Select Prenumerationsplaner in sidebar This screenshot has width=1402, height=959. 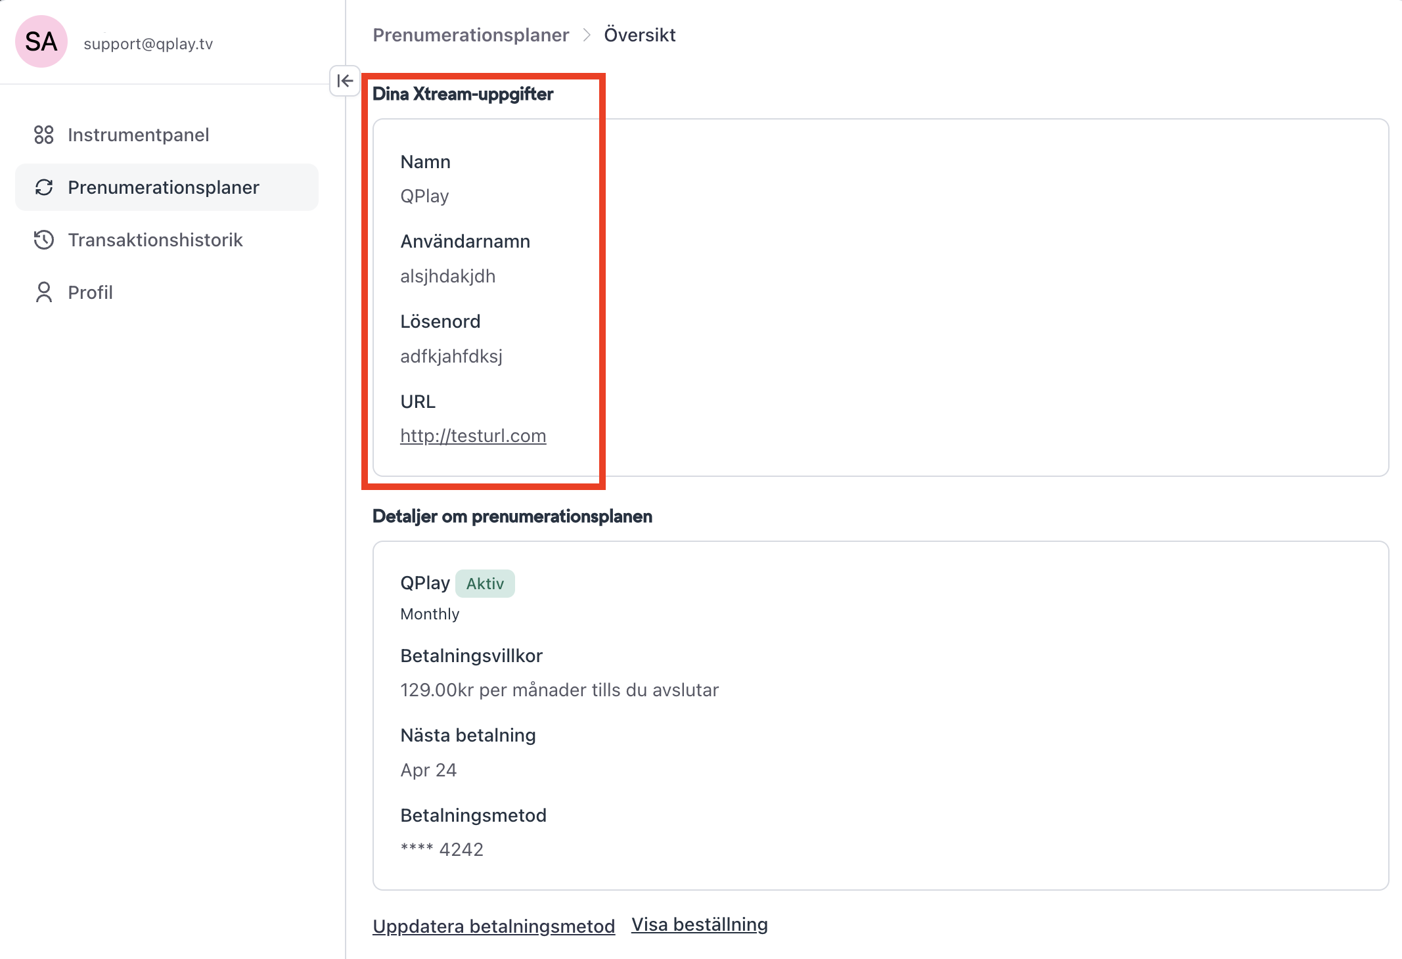pyautogui.click(x=164, y=187)
